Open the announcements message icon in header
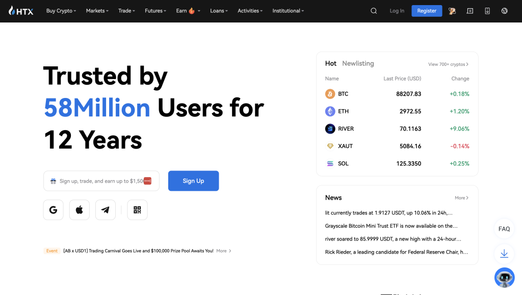This screenshot has width=522, height=295. (469, 11)
